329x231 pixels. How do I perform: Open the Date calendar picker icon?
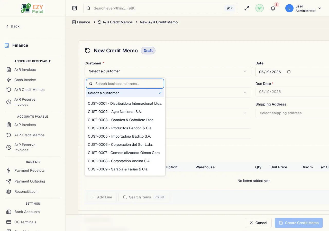point(289,72)
